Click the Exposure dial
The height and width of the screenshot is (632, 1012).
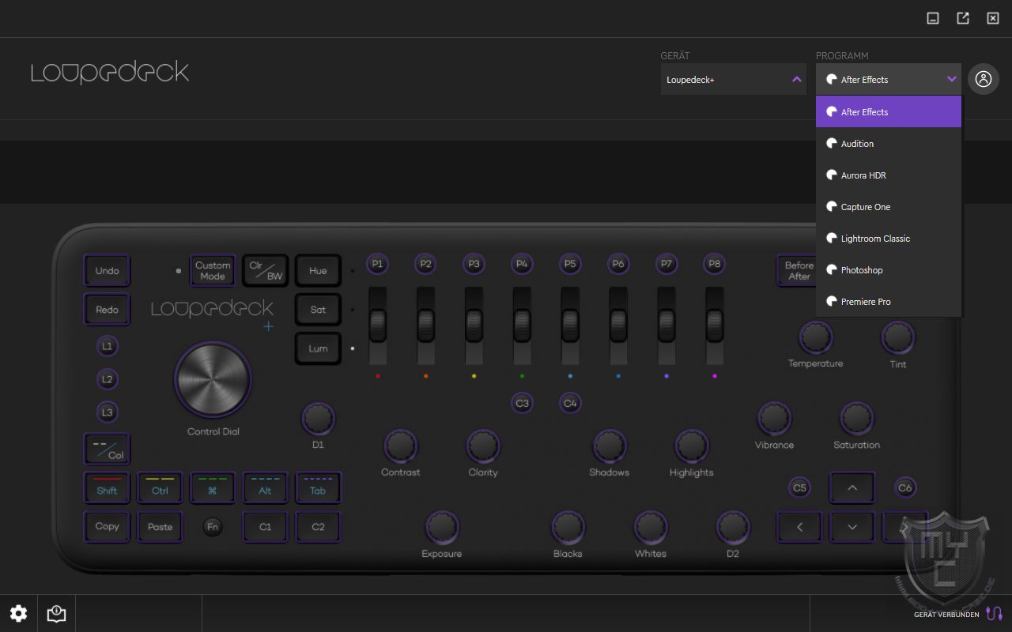point(442,527)
